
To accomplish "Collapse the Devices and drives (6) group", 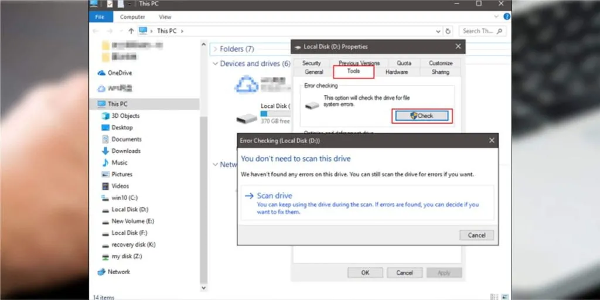I will (216, 63).
